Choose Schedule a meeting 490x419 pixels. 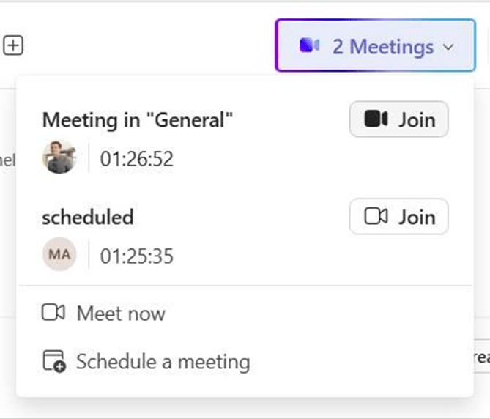pyautogui.click(x=163, y=361)
